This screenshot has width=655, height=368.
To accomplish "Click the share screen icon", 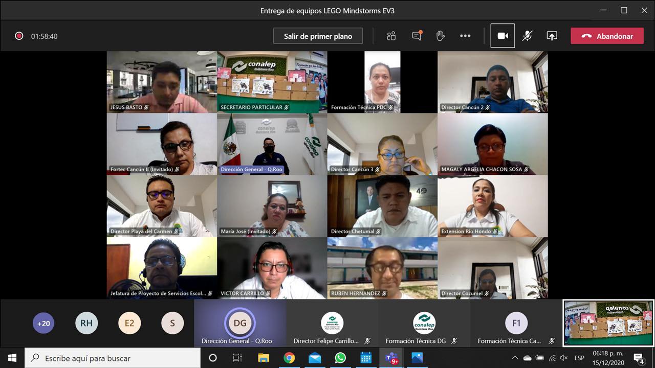I will point(552,36).
